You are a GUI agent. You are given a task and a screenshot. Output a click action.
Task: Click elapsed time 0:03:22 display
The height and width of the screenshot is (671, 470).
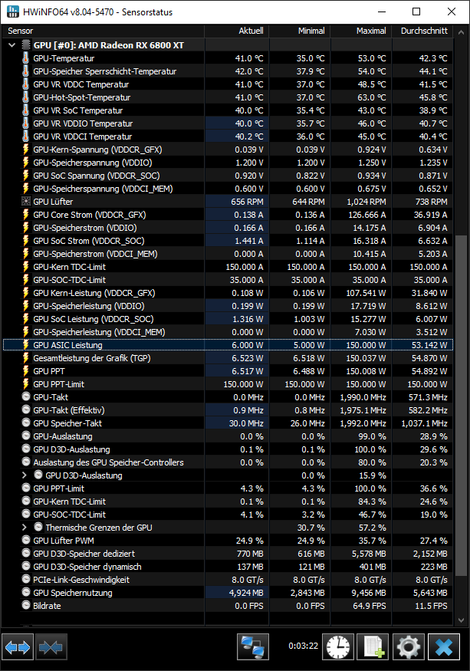pos(303,646)
